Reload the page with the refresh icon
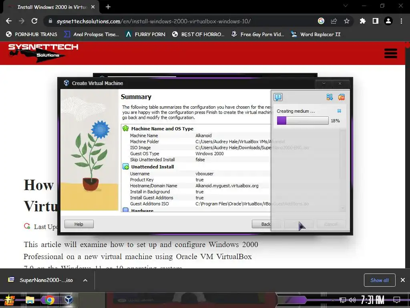Viewport: 410px width, 308px height. pyautogui.click(x=34, y=21)
